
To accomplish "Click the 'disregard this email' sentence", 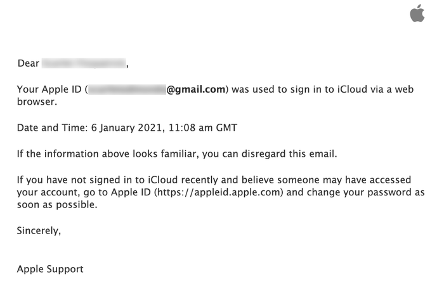I will tap(177, 154).
